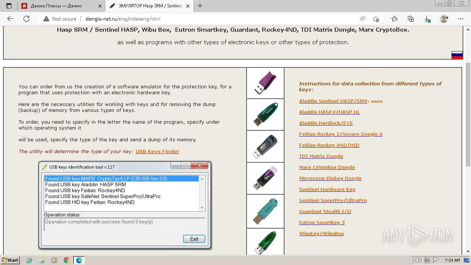Open Aladdin Sentinel HASP/SRM instructions
Image resolution: width=471 pixels, height=265 pixels.
tap(333, 101)
